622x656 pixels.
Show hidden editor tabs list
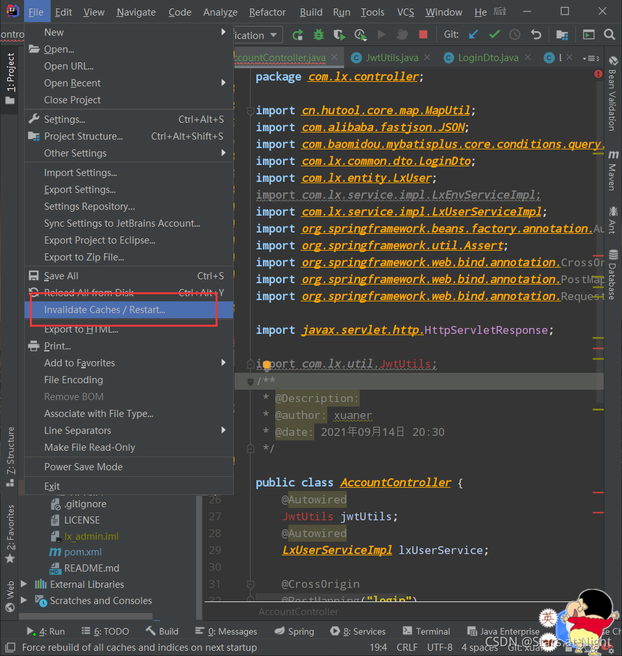point(591,58)
